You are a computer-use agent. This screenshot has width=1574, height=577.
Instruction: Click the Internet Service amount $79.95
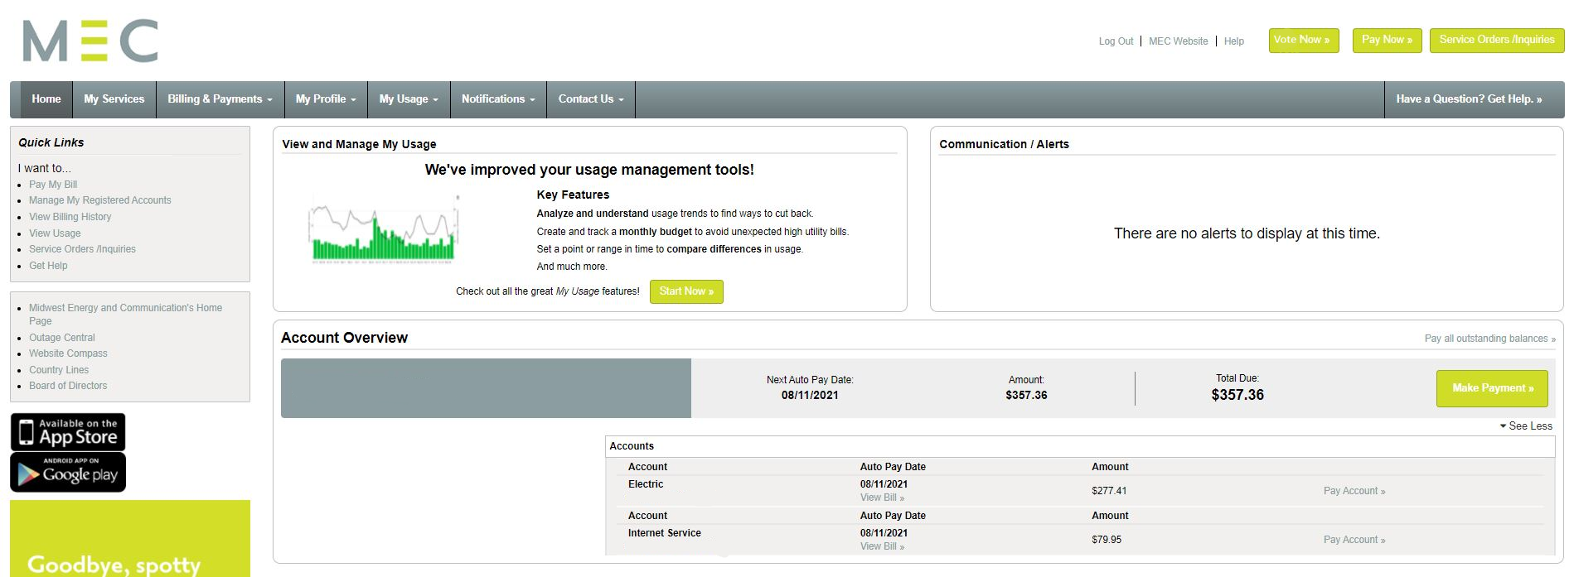1107,540
